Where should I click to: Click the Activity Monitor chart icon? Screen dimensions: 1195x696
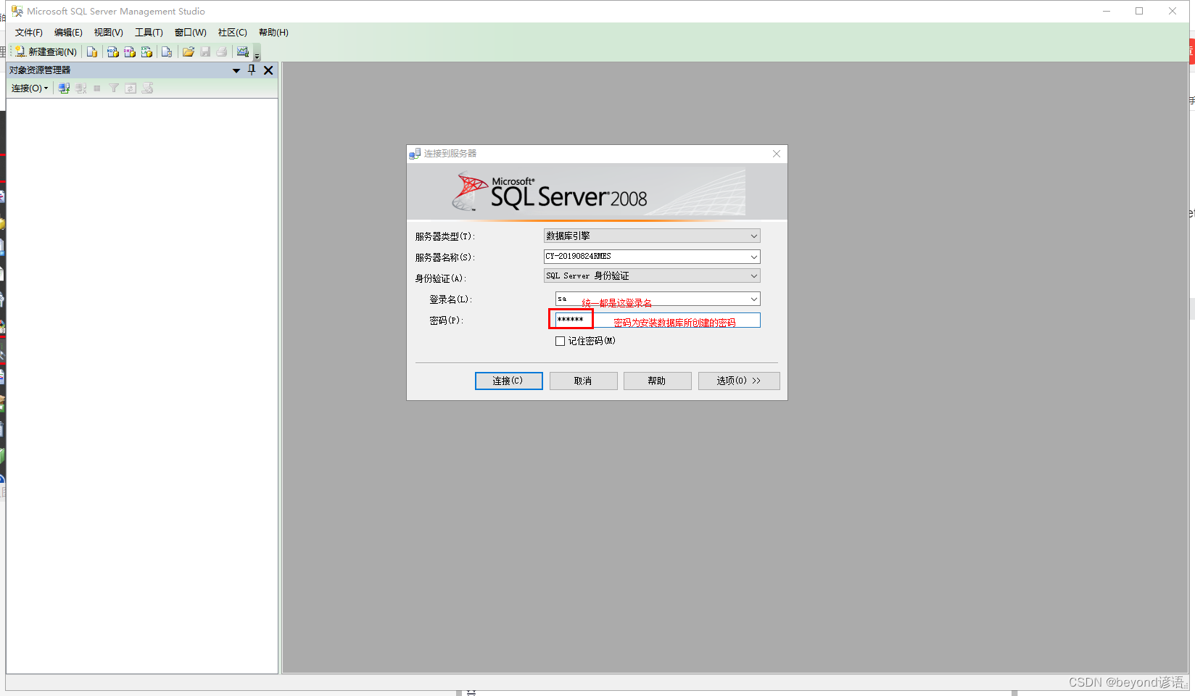(x=243, y=51)
